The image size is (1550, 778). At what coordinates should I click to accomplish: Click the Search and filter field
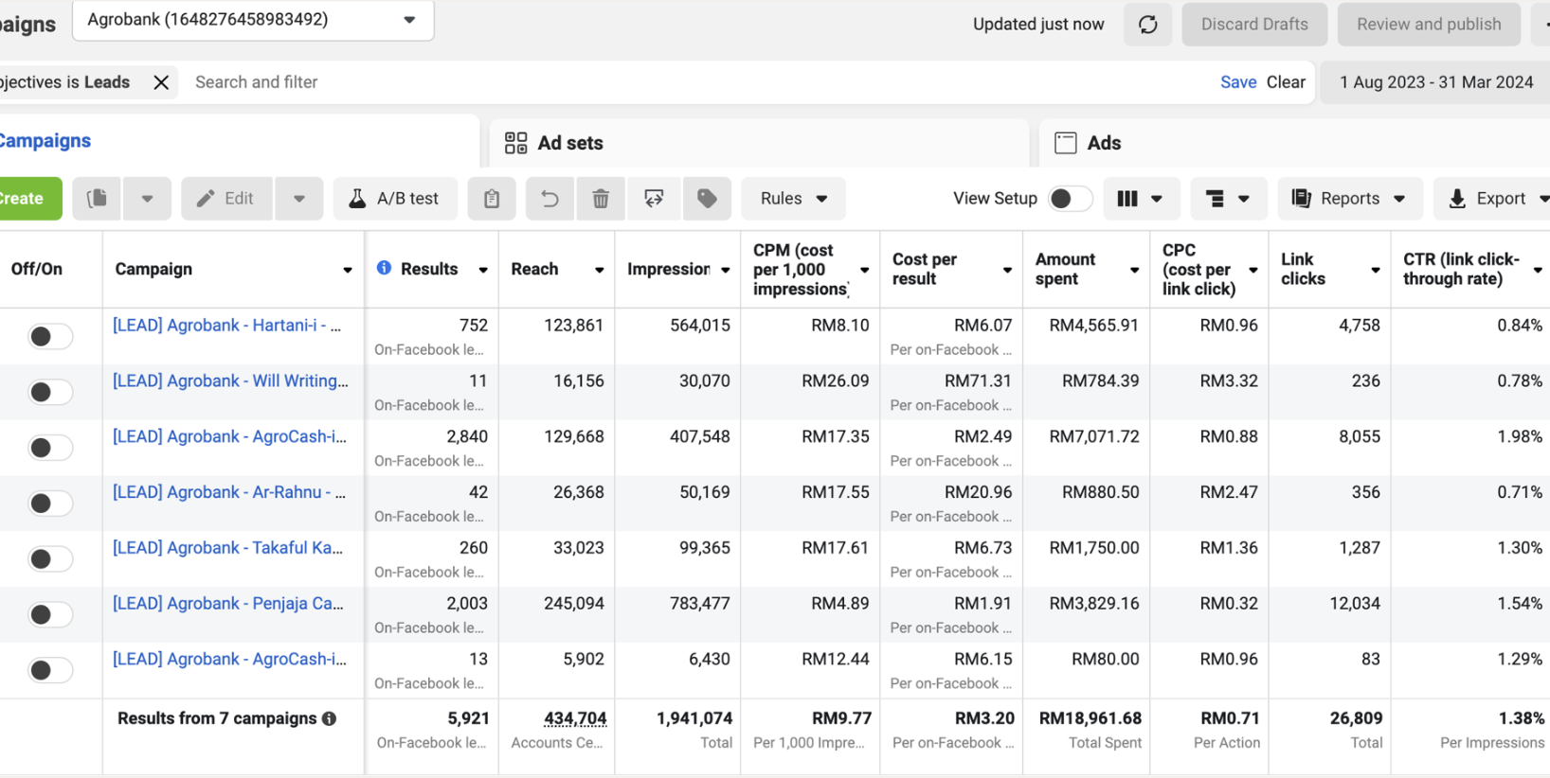pos(696,82)
